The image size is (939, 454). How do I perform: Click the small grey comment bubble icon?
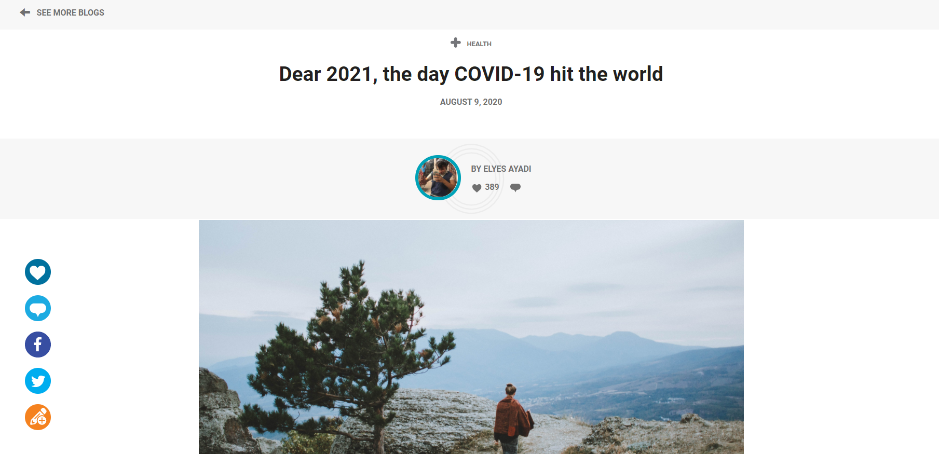pos(515,188)
